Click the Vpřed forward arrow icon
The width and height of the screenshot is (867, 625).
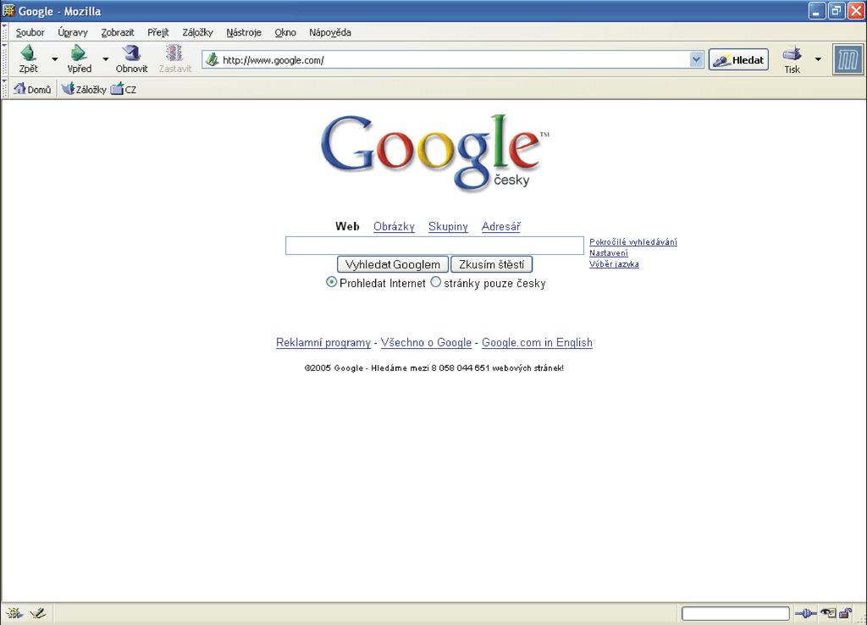tap(79, 53)
